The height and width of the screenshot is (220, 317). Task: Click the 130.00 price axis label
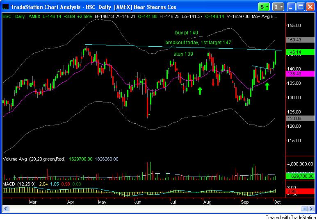click(294, 98)
